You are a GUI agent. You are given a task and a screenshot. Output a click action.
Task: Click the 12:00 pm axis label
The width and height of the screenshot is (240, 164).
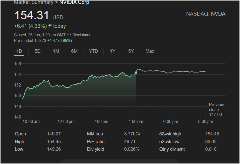66,122
